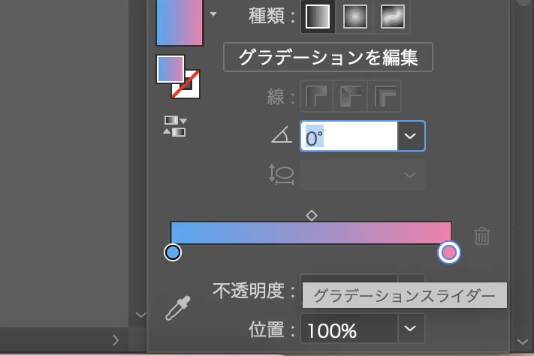Expand the angle dropdown list
The height and width of the screenshot is (356, 534).
pyautogui.click(x=410, y=137)
